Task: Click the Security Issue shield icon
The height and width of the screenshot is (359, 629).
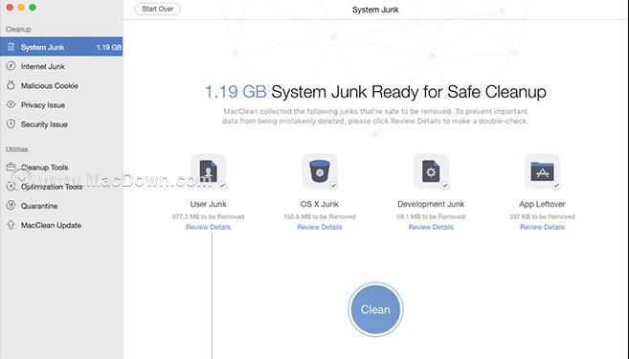Action: point(11,123)
